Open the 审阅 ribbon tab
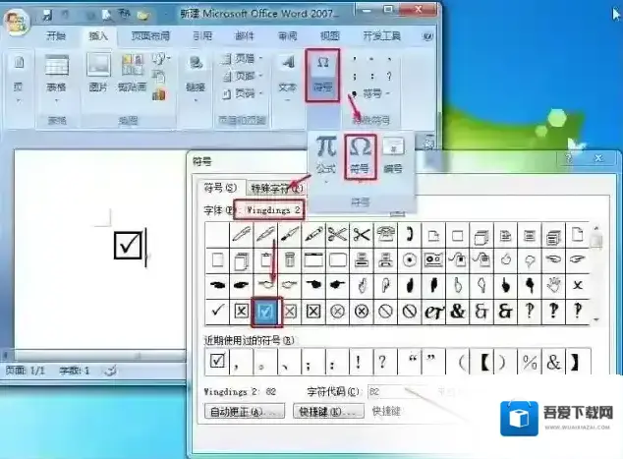The image size is (623, 459). [x=287, y=36]
